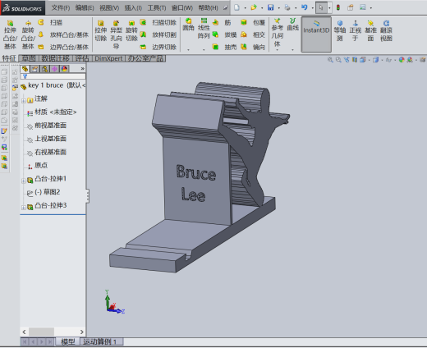Open the 编辑(E) menu
The image size is (427, 348).
[x=85, y=7]
